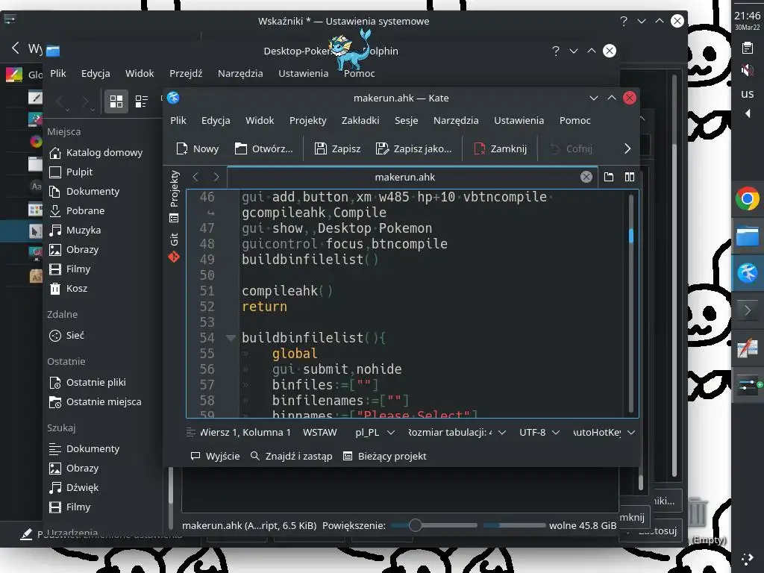
Task: Close the document with Zamknij button
Action: tap(501, 148)
